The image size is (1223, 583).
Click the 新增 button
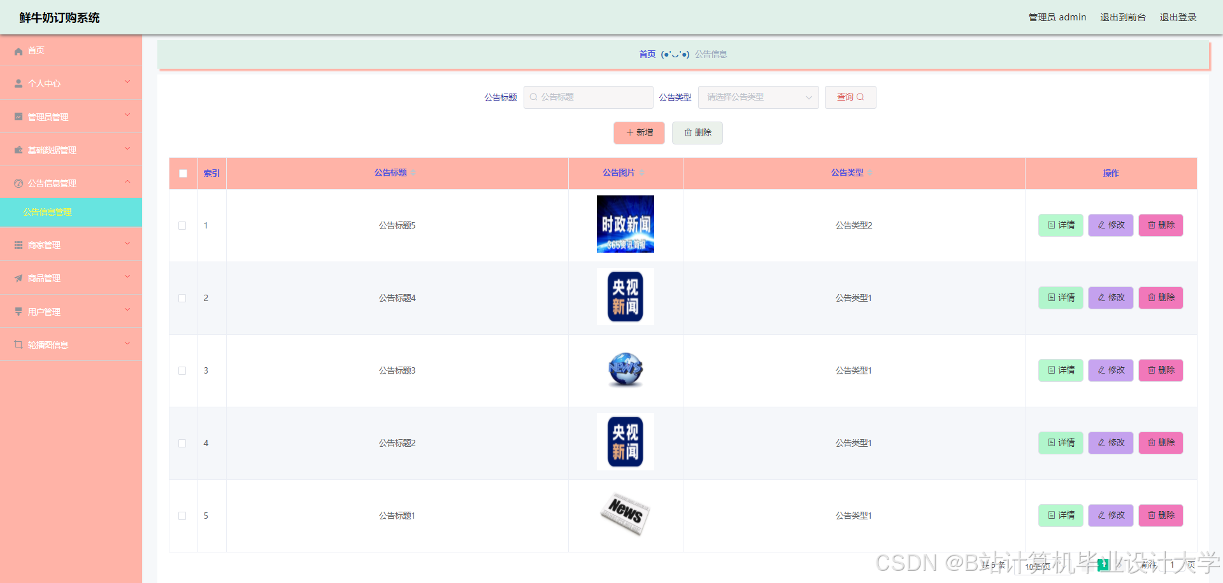639,133
